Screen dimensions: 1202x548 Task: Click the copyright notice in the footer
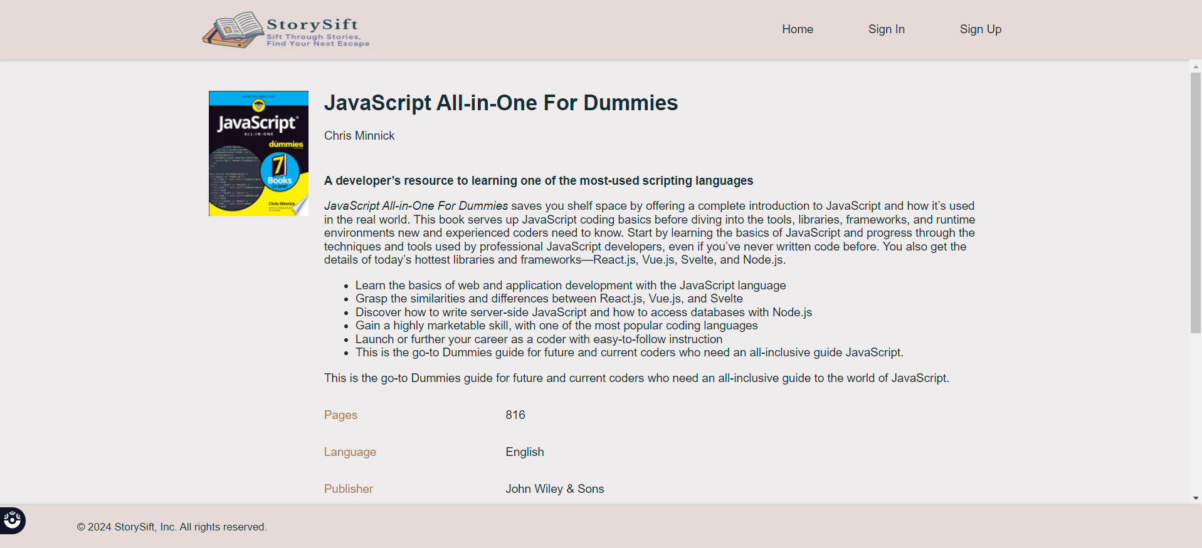[172, 527]
